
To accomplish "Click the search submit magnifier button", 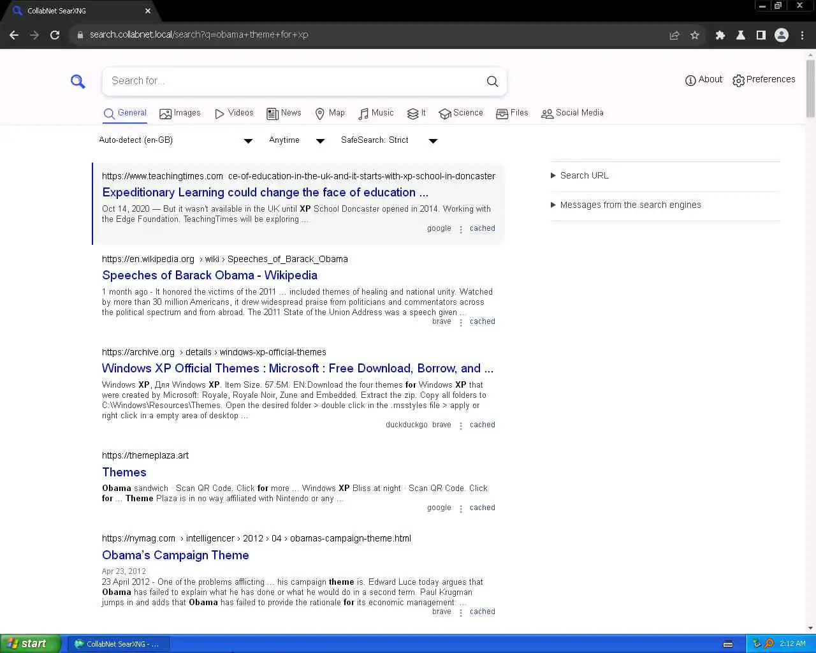I will [x=492, y=81].
